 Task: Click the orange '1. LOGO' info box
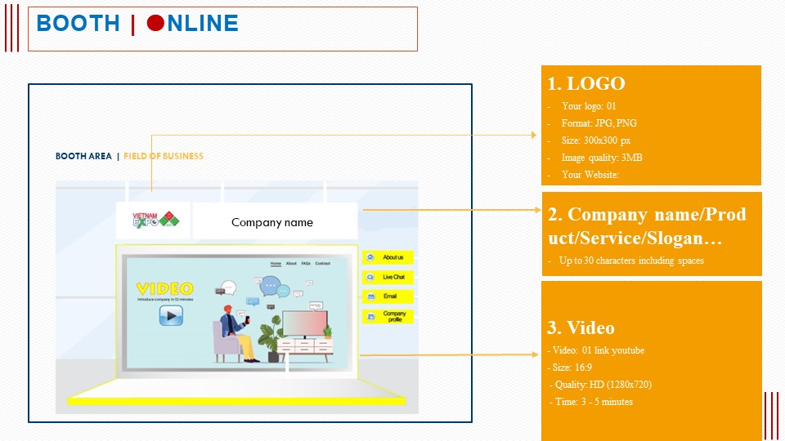coord(651,125)
